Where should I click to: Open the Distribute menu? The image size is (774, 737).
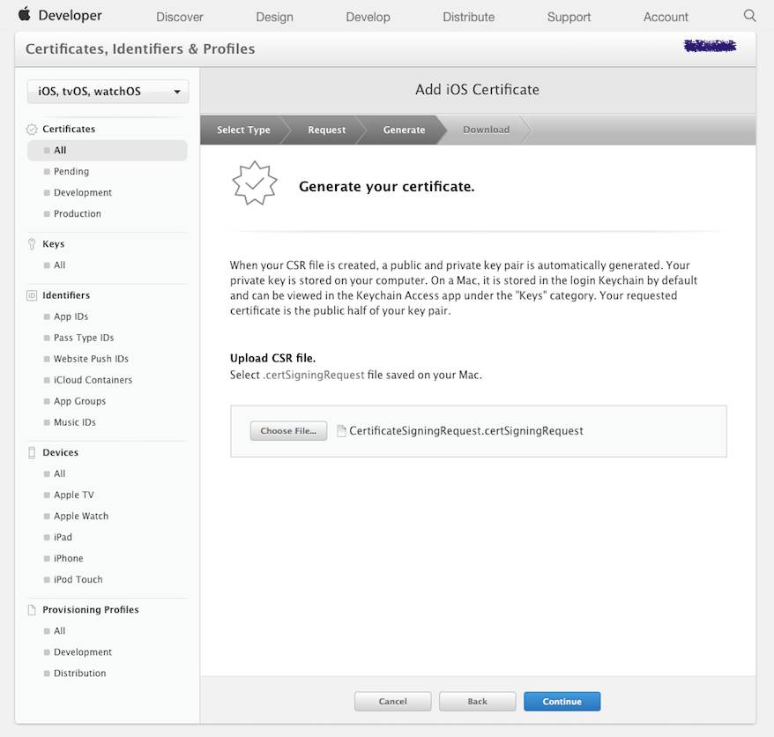pyautogui.click(x=468, y=17)
